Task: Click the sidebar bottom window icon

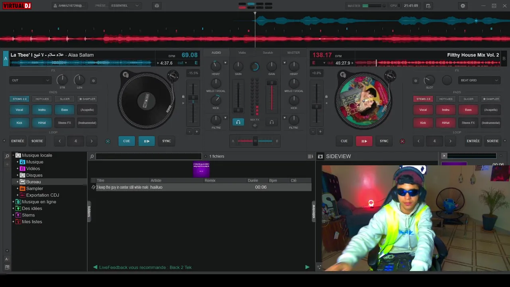Action: [7, 267]
